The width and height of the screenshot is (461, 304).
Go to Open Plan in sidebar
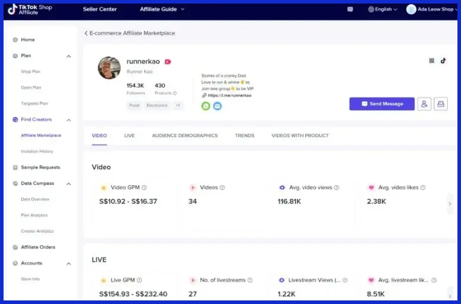[31, 87]
